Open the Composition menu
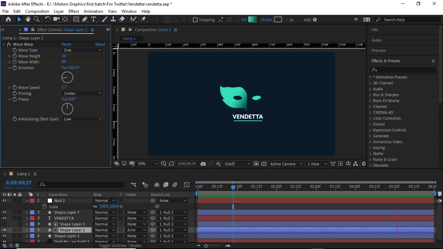The width and height of the screenshot is (443, 249). coord(37,11)
